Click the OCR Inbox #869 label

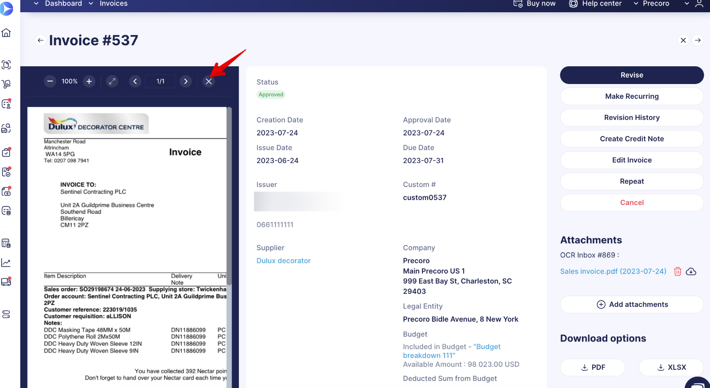[590, 255]
